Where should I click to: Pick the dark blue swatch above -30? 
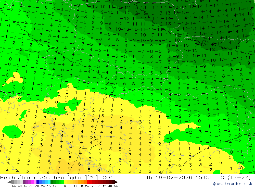click(x=38, y=182)
